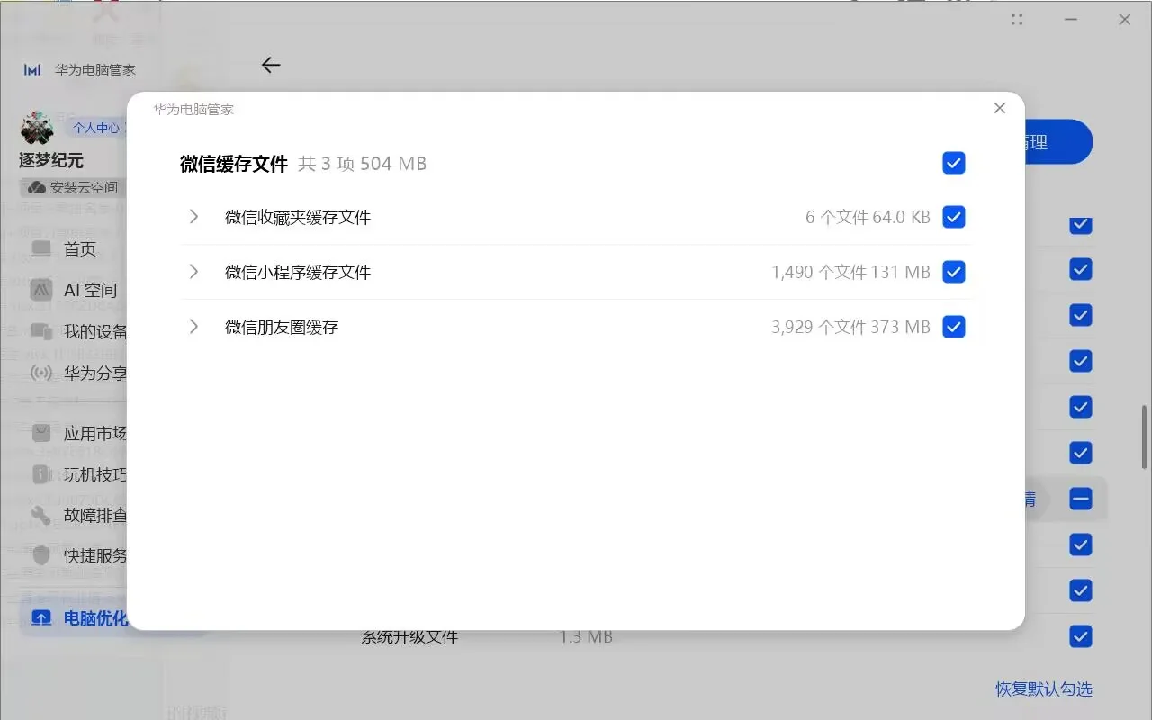The height and width of the screenshot is (720, 1152).
Task: Click the dialog title 华为电脑管家
Action: point(193,109)
